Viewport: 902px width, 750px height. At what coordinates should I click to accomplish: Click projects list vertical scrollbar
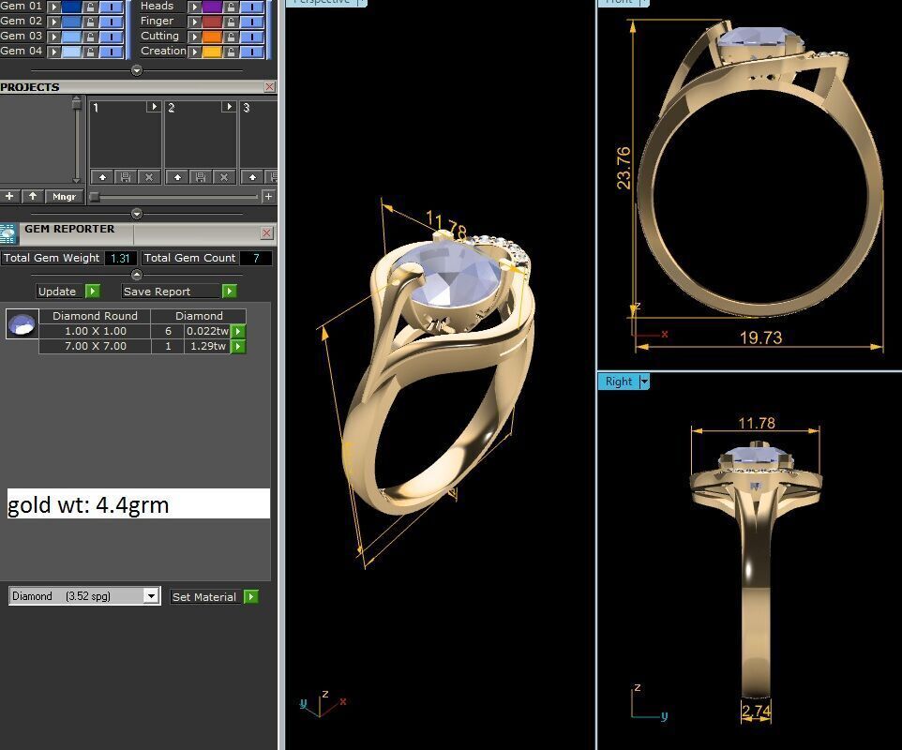coord(77,140)
